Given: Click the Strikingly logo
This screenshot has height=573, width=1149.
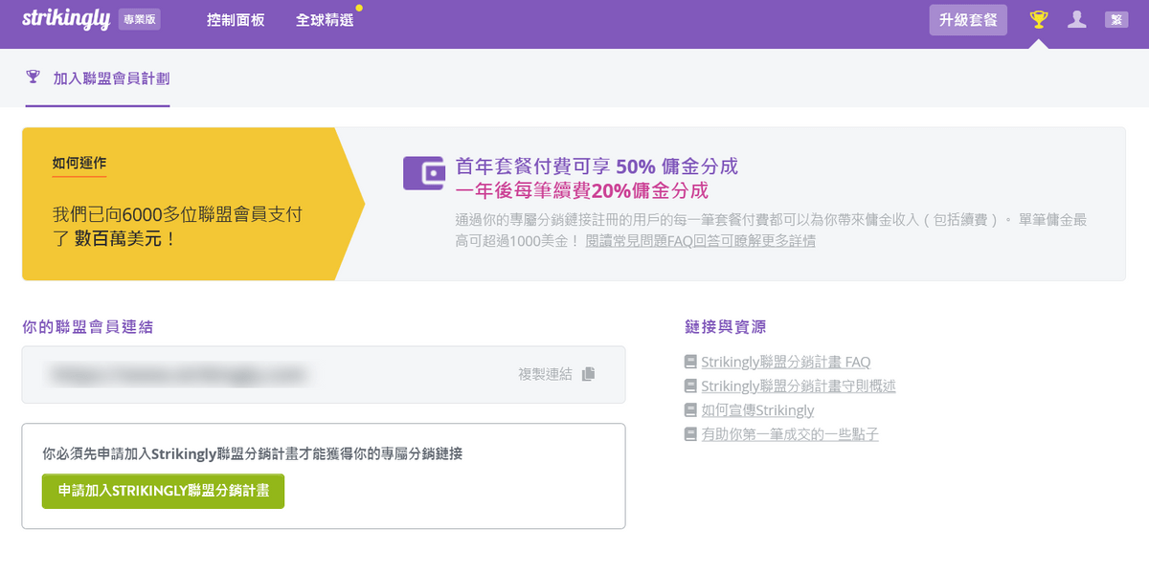Looking at the screenshot, I should 66,19.
